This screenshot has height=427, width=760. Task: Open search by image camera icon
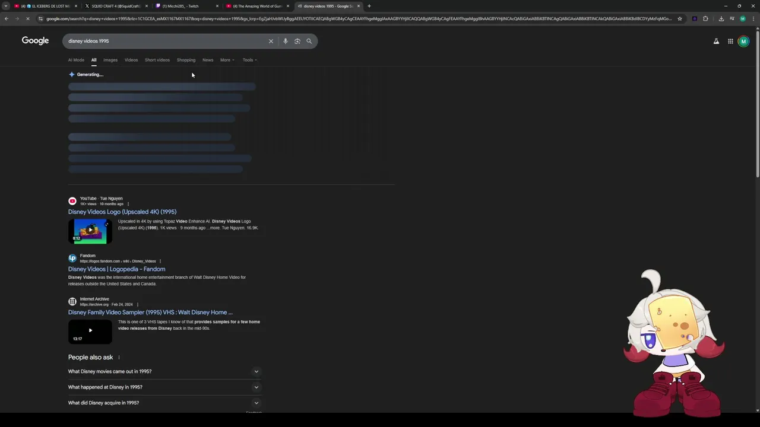pyautogui.click(x=297, y=41)
